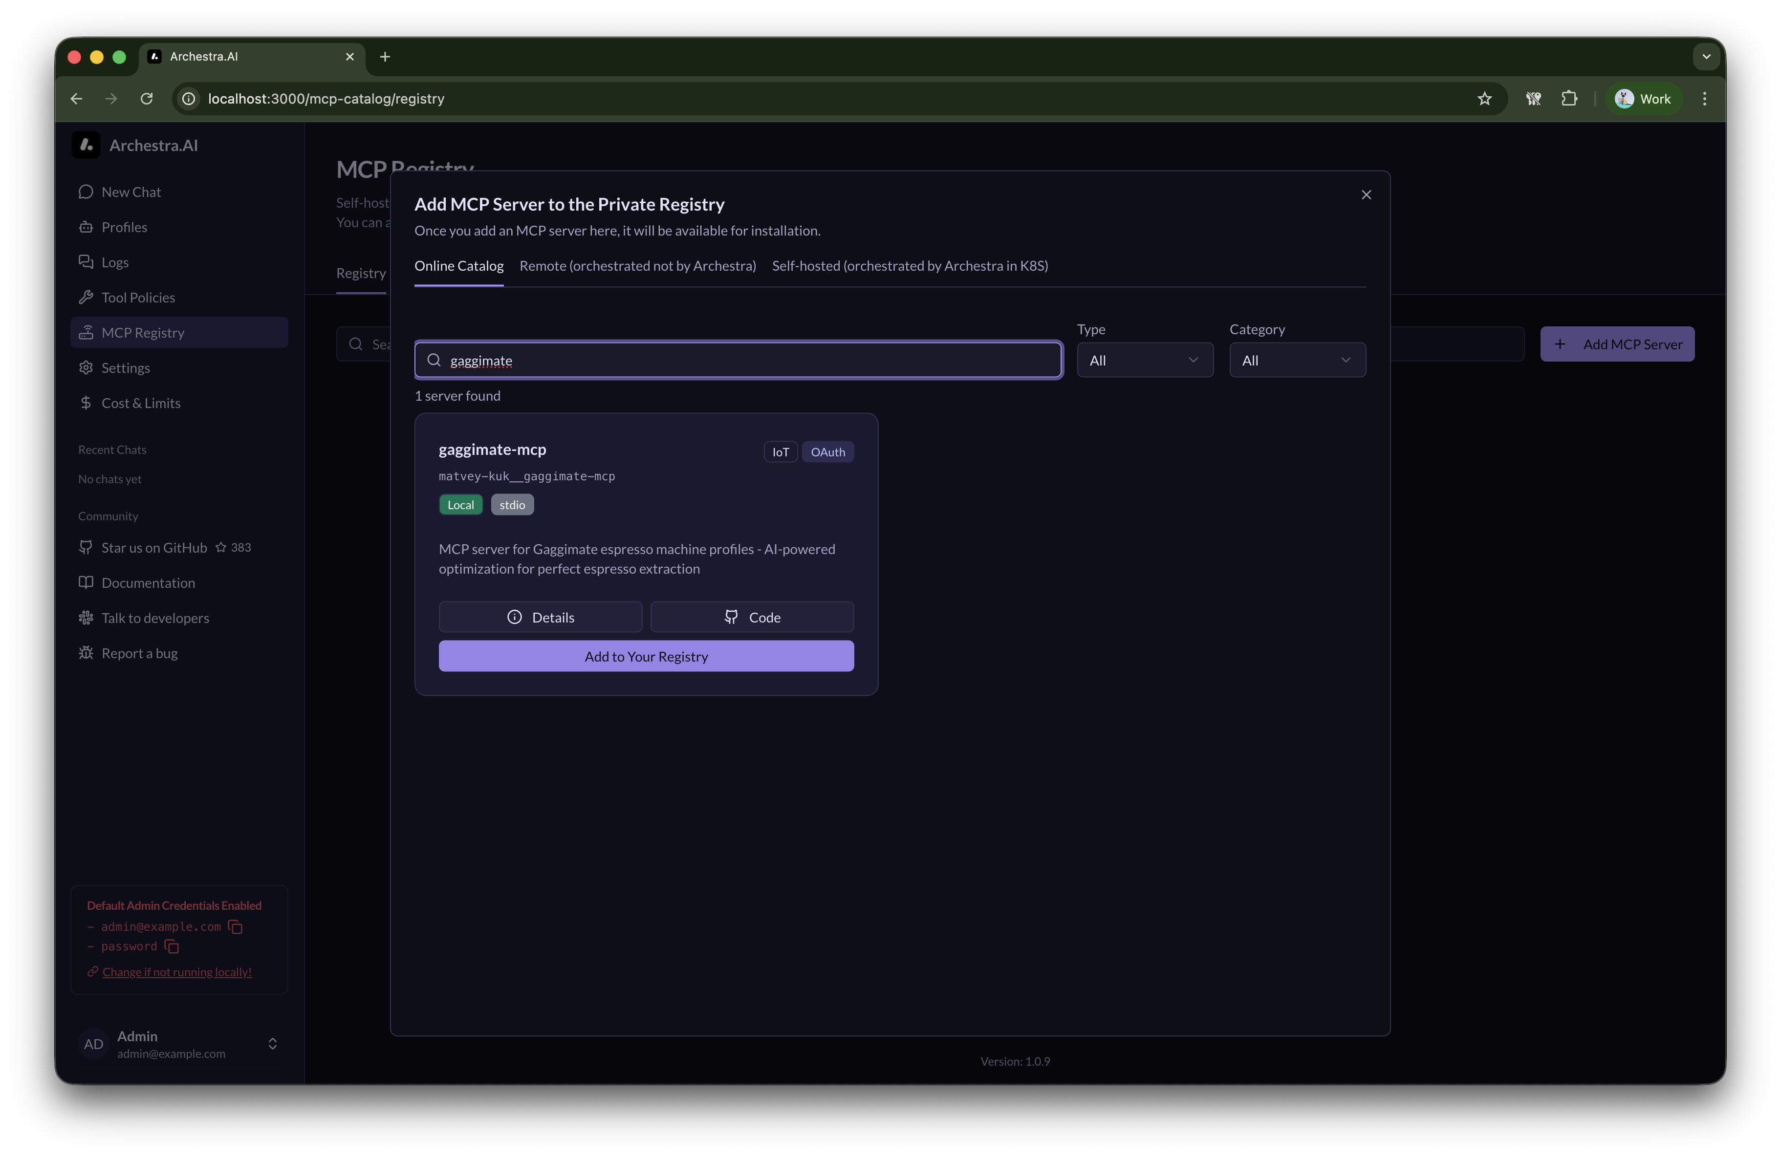Image resolution: width=1781 pixels, height=1157 pixels.
Task: Copy the admin@example.com credential icon
Action: [235, 927]
